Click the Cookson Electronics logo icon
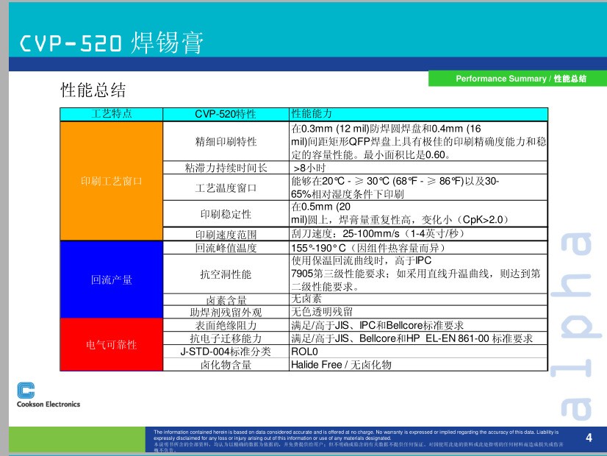Image resolution: width=607 pixels, height=456 pixels. pos(26,390)
